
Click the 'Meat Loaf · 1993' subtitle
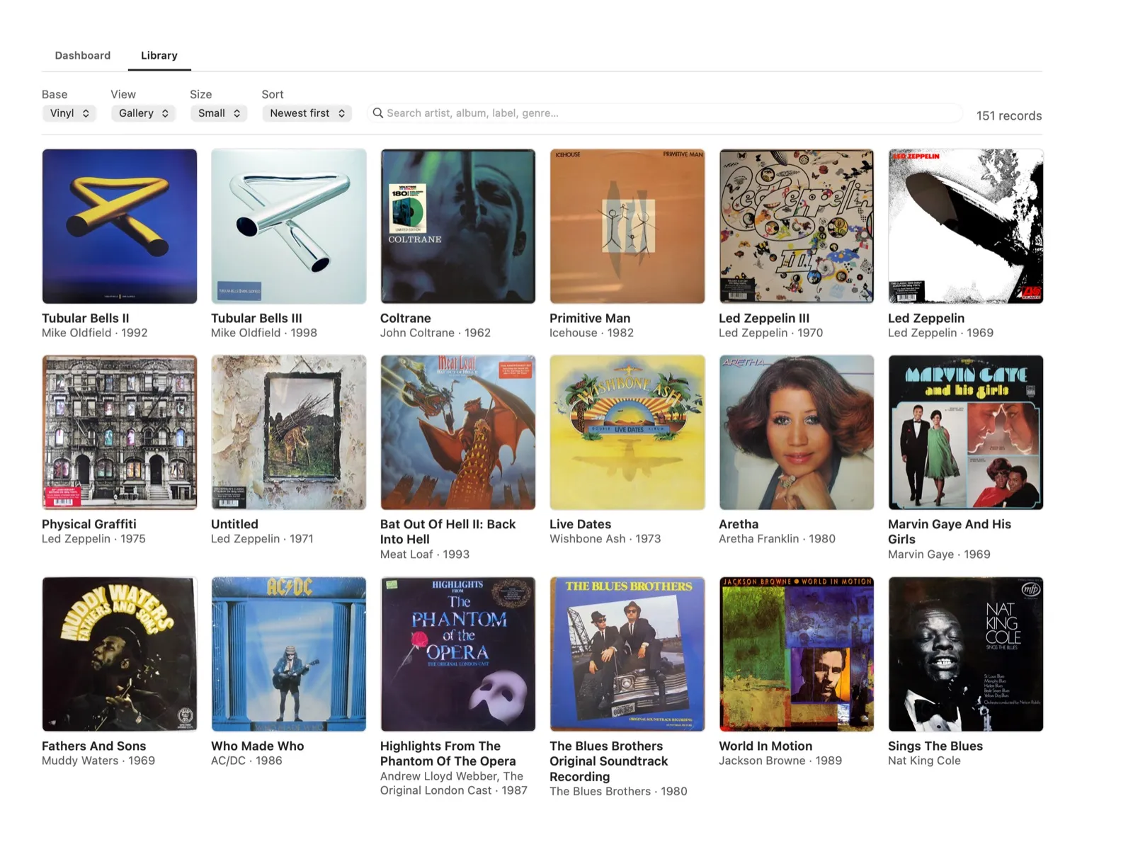(425, 554)
